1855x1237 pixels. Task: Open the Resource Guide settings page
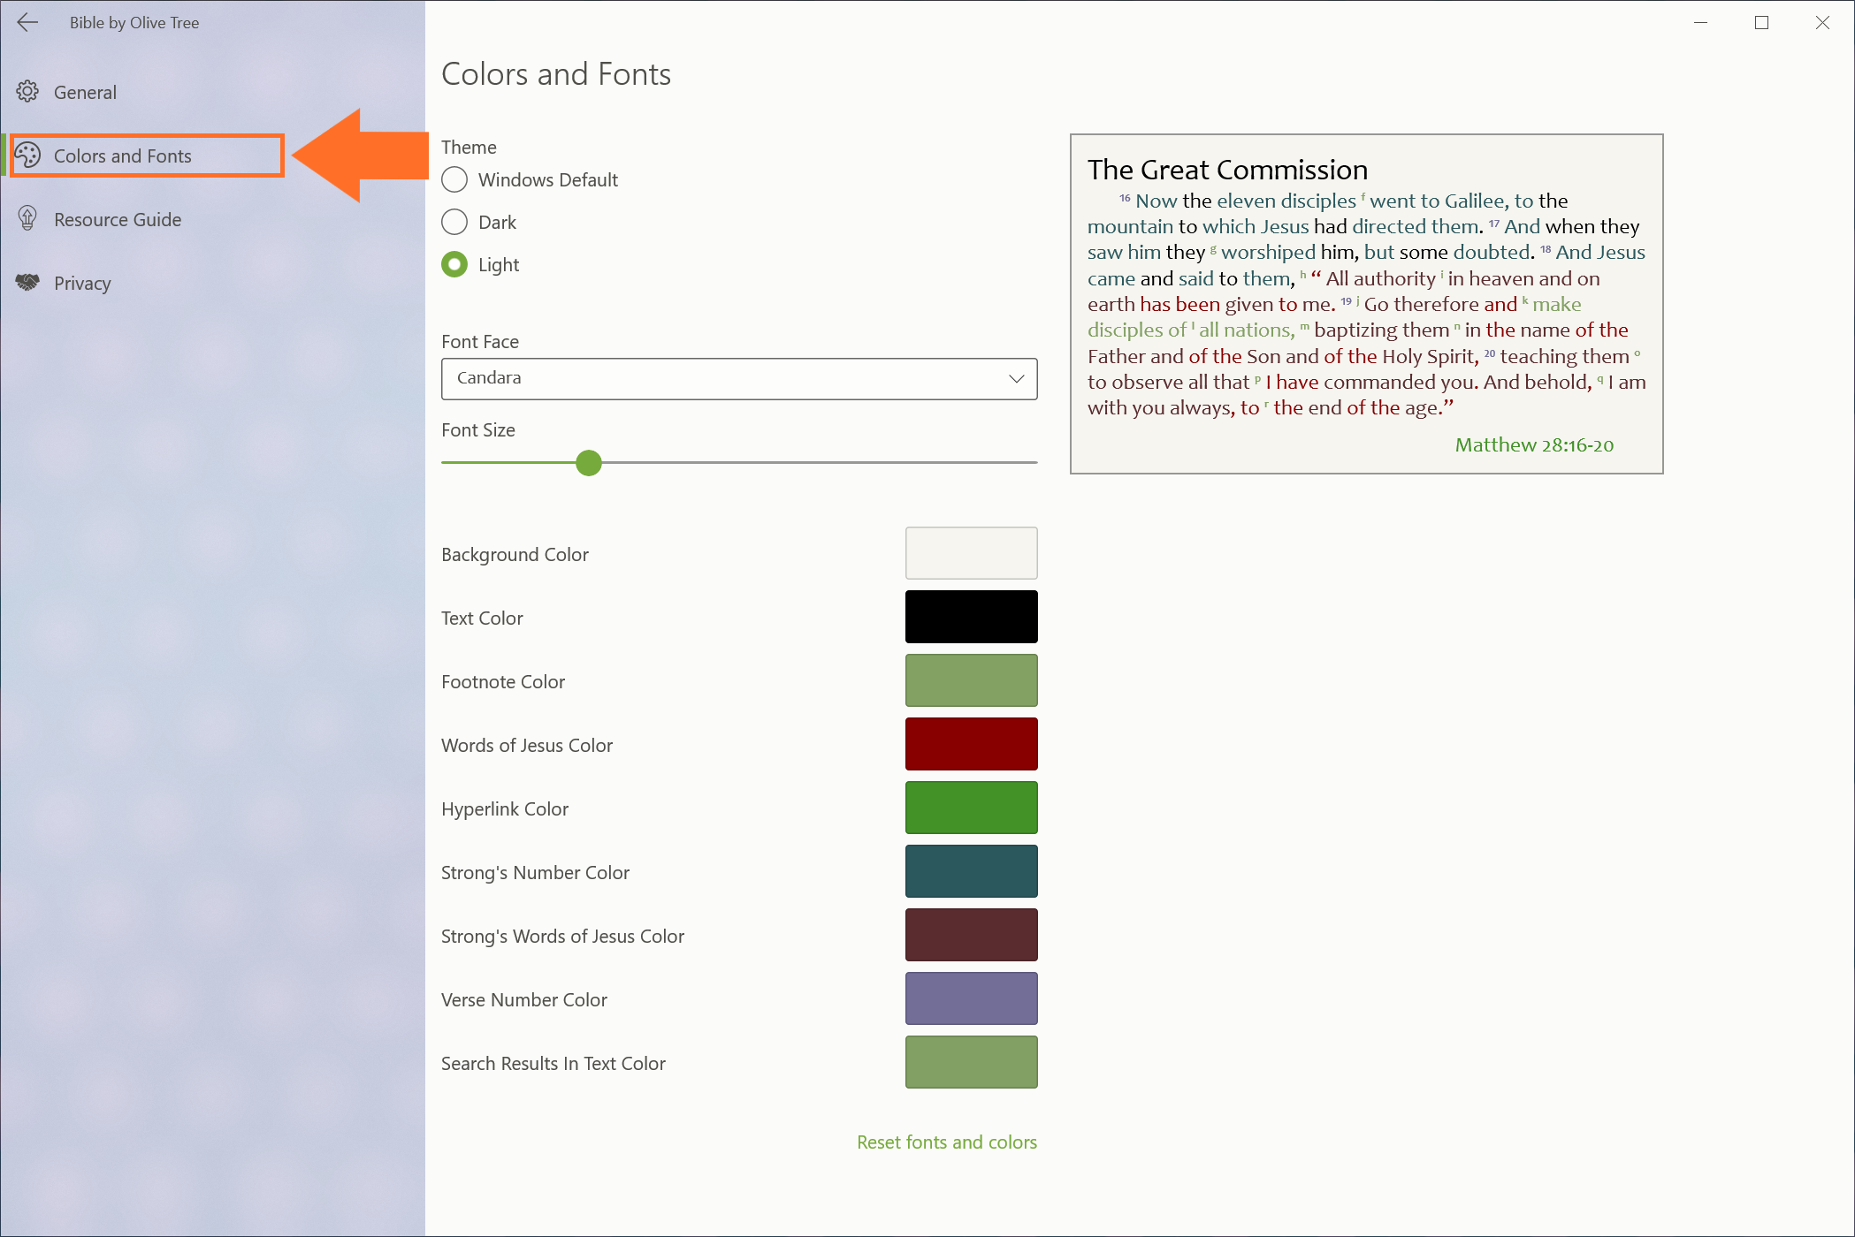[x=118, y=220]
